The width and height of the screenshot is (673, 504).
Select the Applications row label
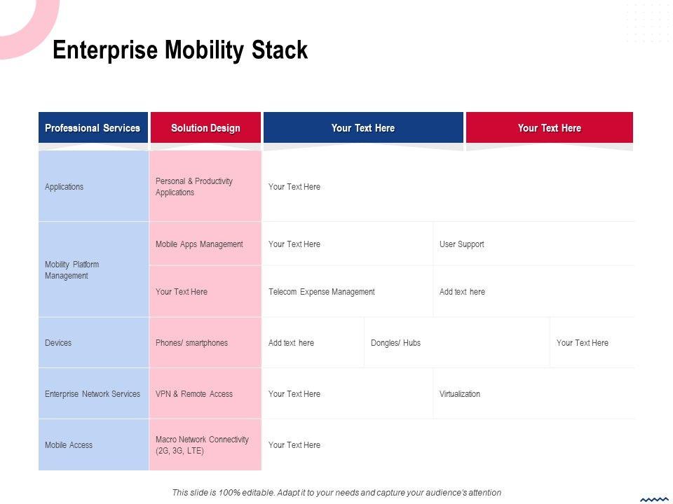coord(64,187)
